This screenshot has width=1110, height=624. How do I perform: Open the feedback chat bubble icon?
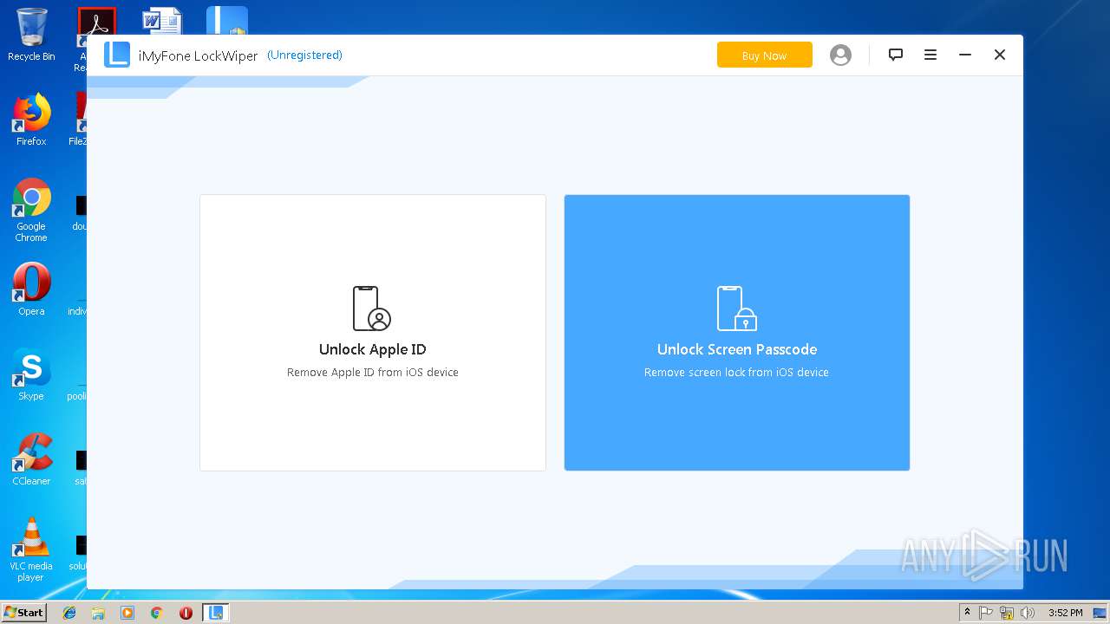pyautogui.click(x=896, y=55)
